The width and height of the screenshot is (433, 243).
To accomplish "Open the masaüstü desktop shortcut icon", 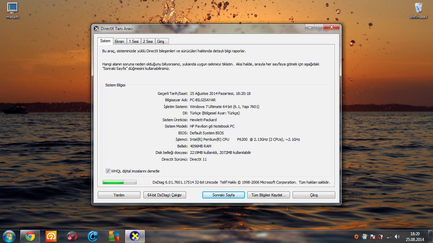I will [x=13, y=10].
